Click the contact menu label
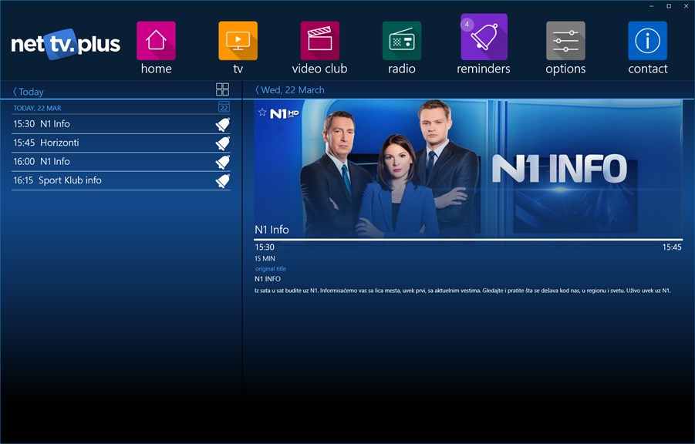695x444 pixels. (x=648, y=69)
